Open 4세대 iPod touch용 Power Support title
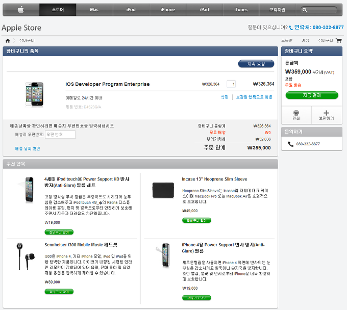The width and height of the screenshot is (347, 310). pyautogui.click(x=87, y=182)
